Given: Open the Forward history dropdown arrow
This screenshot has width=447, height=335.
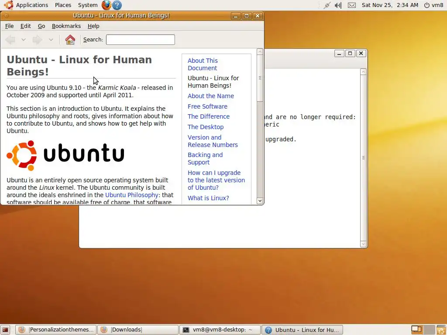Looking at the screenshot, I should [x=51, y=40].
